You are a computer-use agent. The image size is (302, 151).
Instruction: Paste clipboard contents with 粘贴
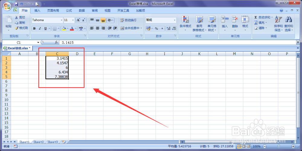click(8, 23)
